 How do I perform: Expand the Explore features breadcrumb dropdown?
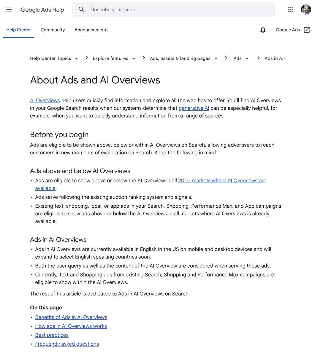pyautogui.click(x=134, y=59)
